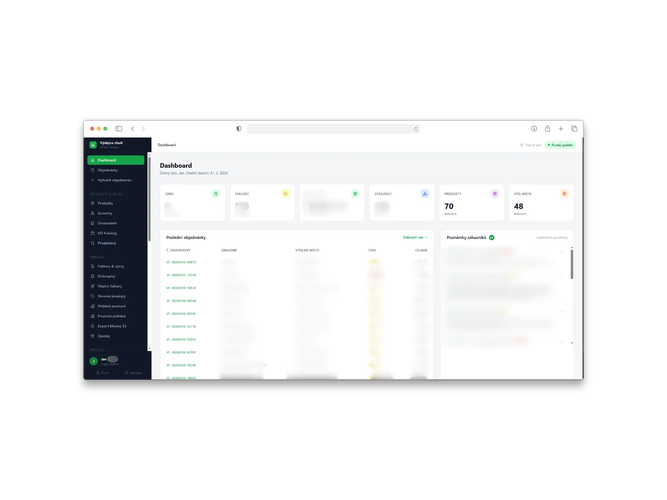
Task: Click the customer notes scrollbar down arrow
Action: point(572,343)
